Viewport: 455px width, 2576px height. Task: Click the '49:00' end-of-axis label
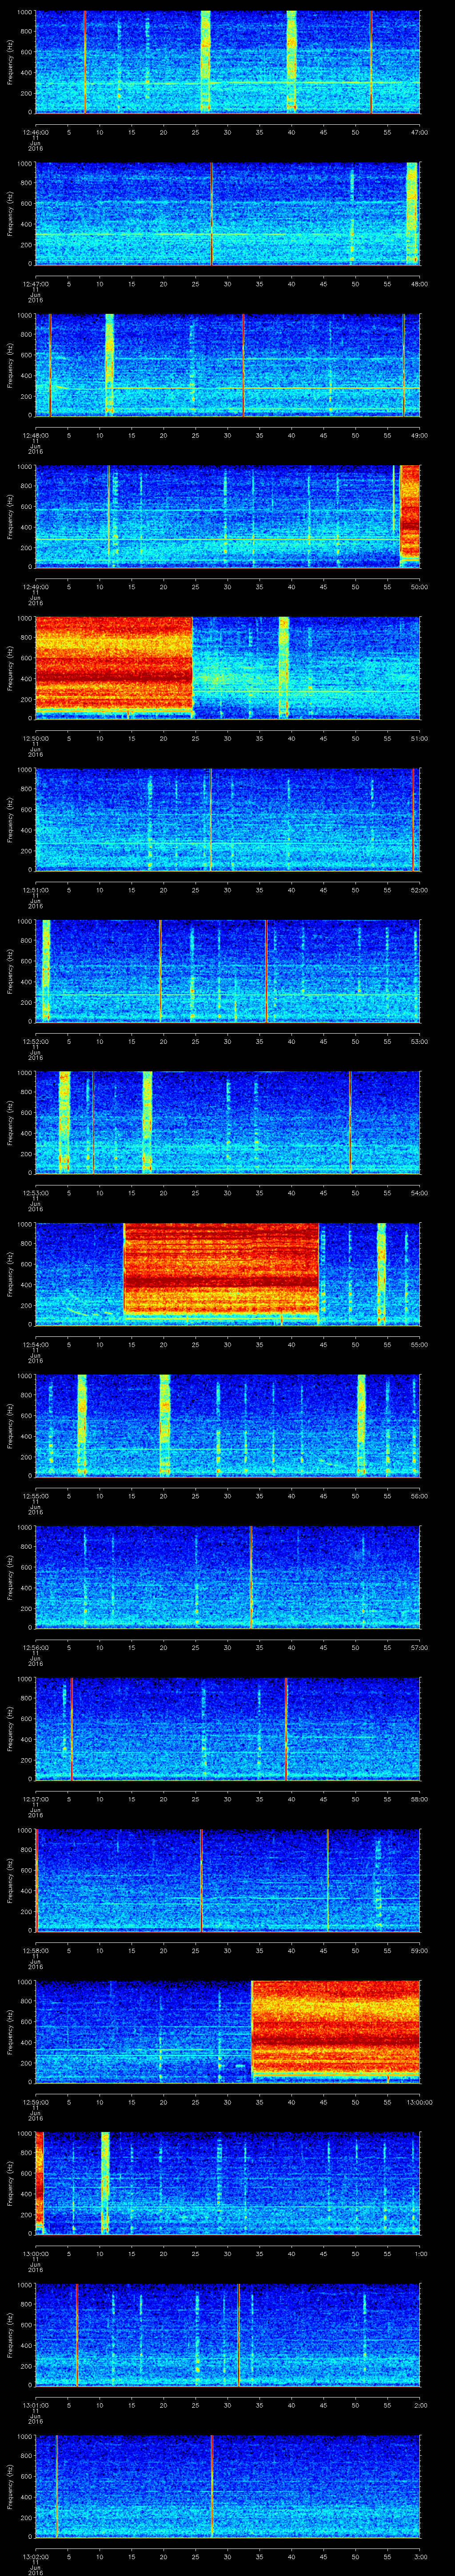point(419,435)
